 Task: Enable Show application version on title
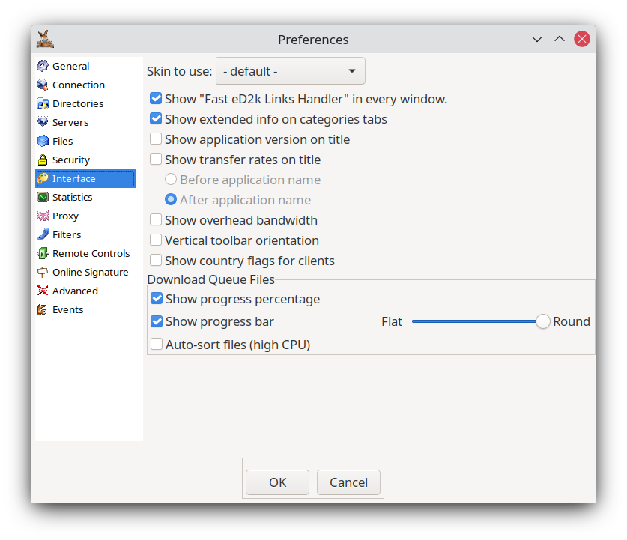click(x=156, y=139)
